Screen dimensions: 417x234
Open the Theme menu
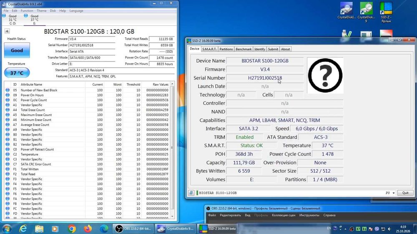click(x=41, y=11)
